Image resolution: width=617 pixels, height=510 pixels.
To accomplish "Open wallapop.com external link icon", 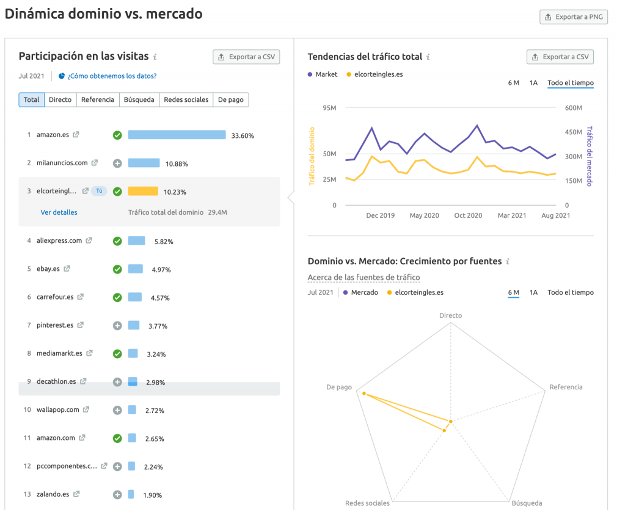I will point(86,409).
